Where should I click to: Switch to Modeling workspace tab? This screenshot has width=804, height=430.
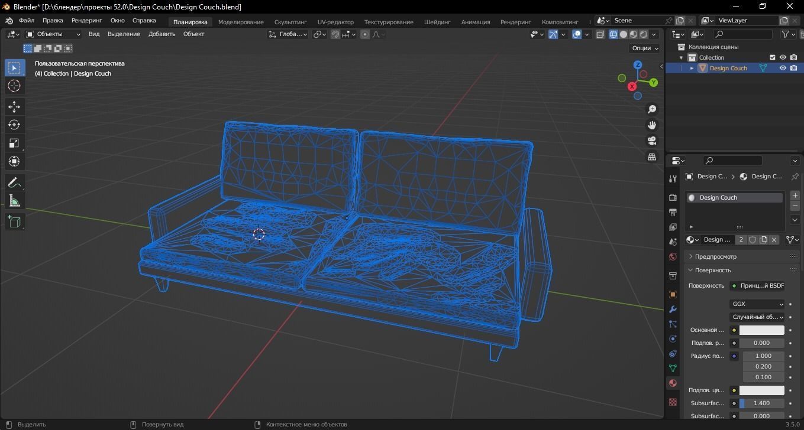(x=241, y=22)
